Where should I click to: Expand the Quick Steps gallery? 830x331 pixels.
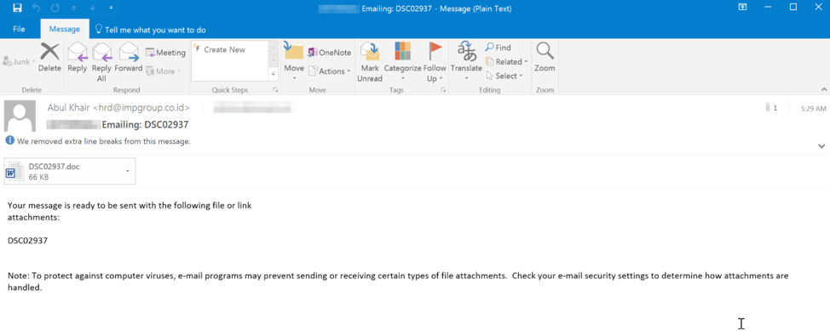click(x=274, y=75)
